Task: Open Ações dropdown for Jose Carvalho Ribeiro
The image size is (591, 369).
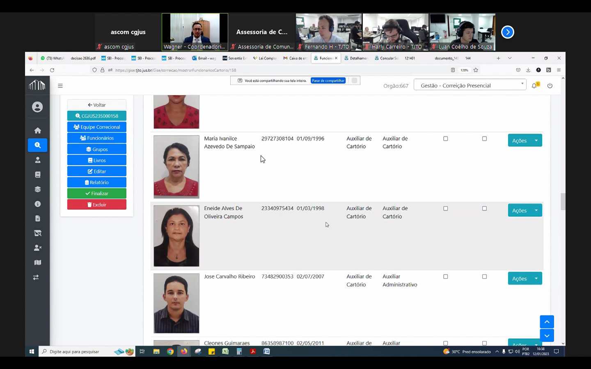Action: [536, 278]
